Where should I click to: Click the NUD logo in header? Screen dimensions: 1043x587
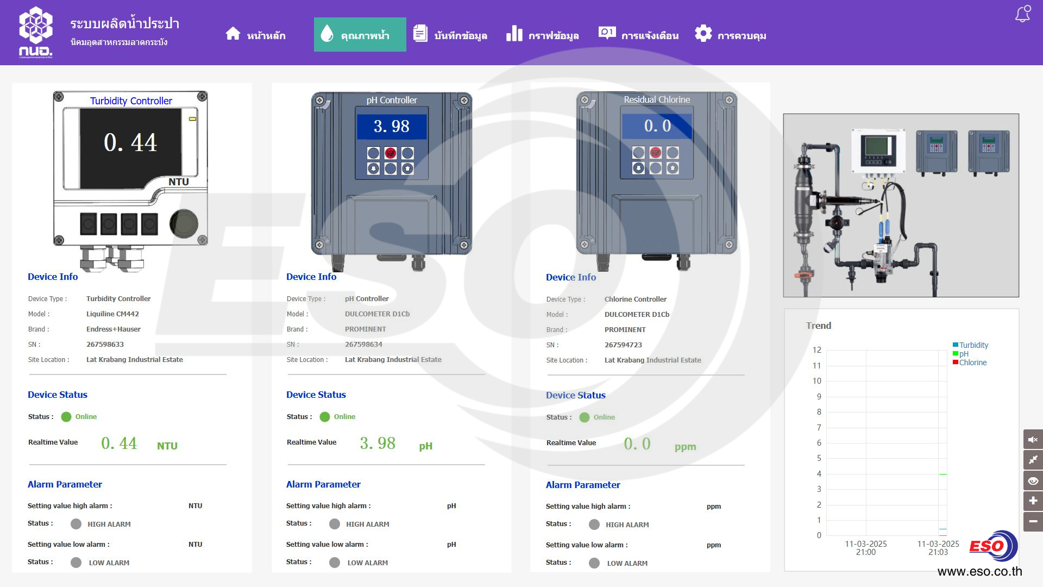[x=36, y=32]
